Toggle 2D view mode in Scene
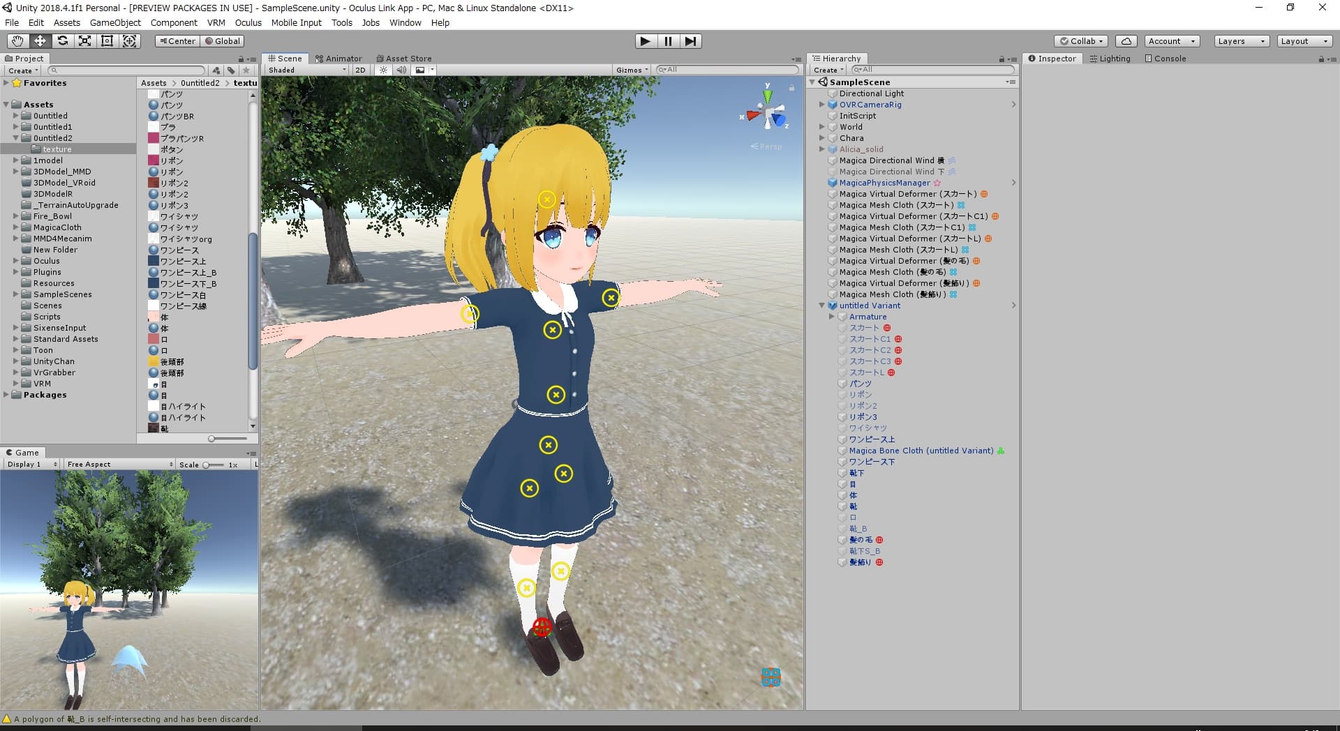This screenshot has height=731, width=1340. [x=360, y=70]
